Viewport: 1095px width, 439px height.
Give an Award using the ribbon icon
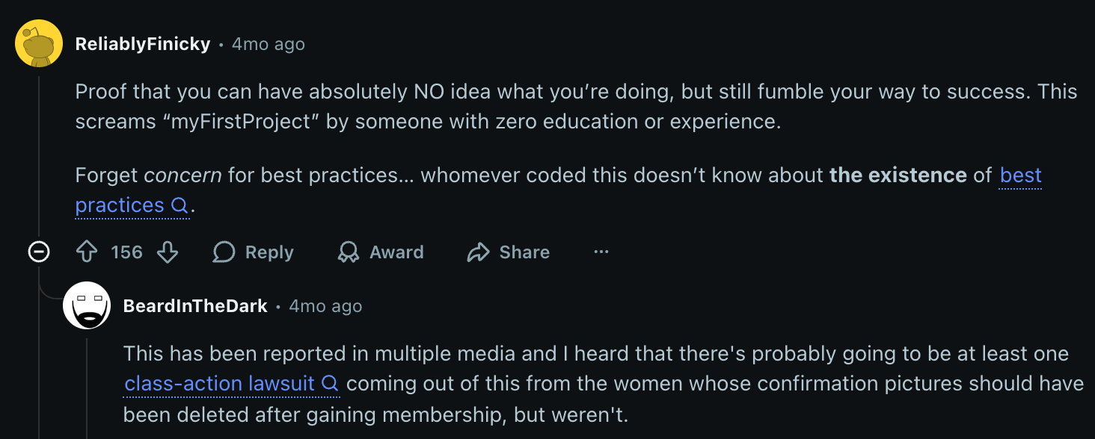[x=347, y=252]
